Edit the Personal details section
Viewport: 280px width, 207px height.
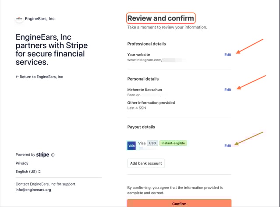228,90
